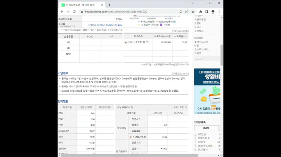Open the tab search chevron

click(x=192, y=3)
